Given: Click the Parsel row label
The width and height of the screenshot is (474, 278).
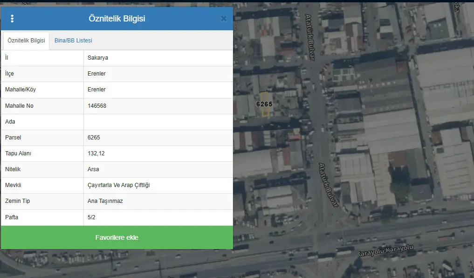Looking at the screenshot, I should [13, 137].
